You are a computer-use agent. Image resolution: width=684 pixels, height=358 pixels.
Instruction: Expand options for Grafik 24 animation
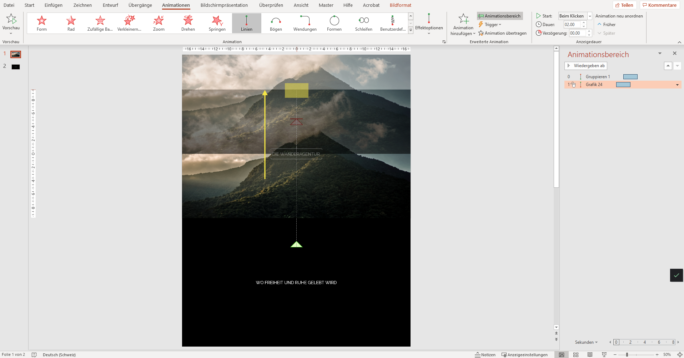pos(677,85)
